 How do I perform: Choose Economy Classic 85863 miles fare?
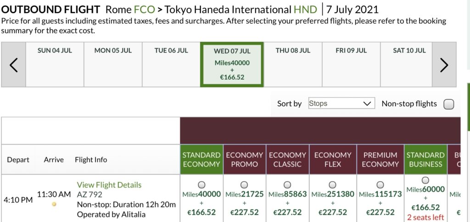click(287, 184)
